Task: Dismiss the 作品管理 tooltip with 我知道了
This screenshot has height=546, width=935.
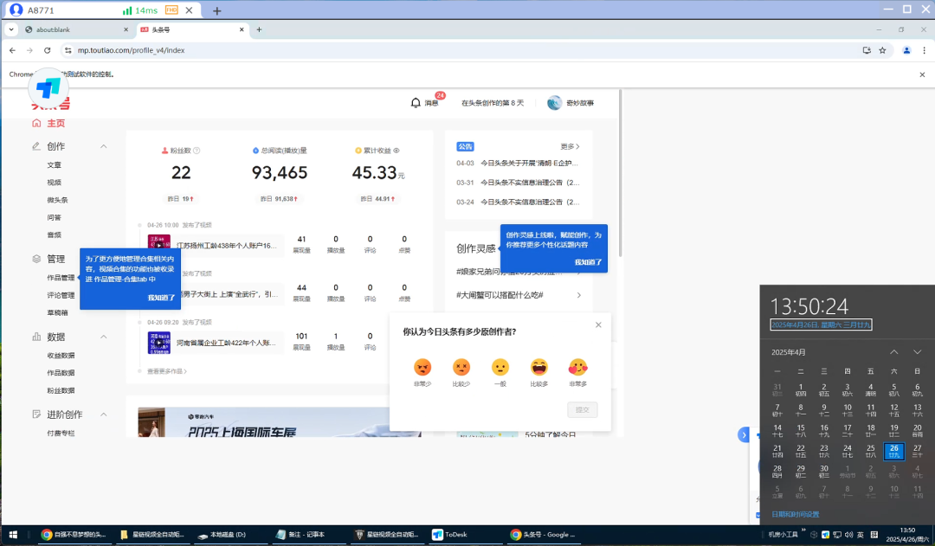Action: pyautogui.click(x=161, y=298)
